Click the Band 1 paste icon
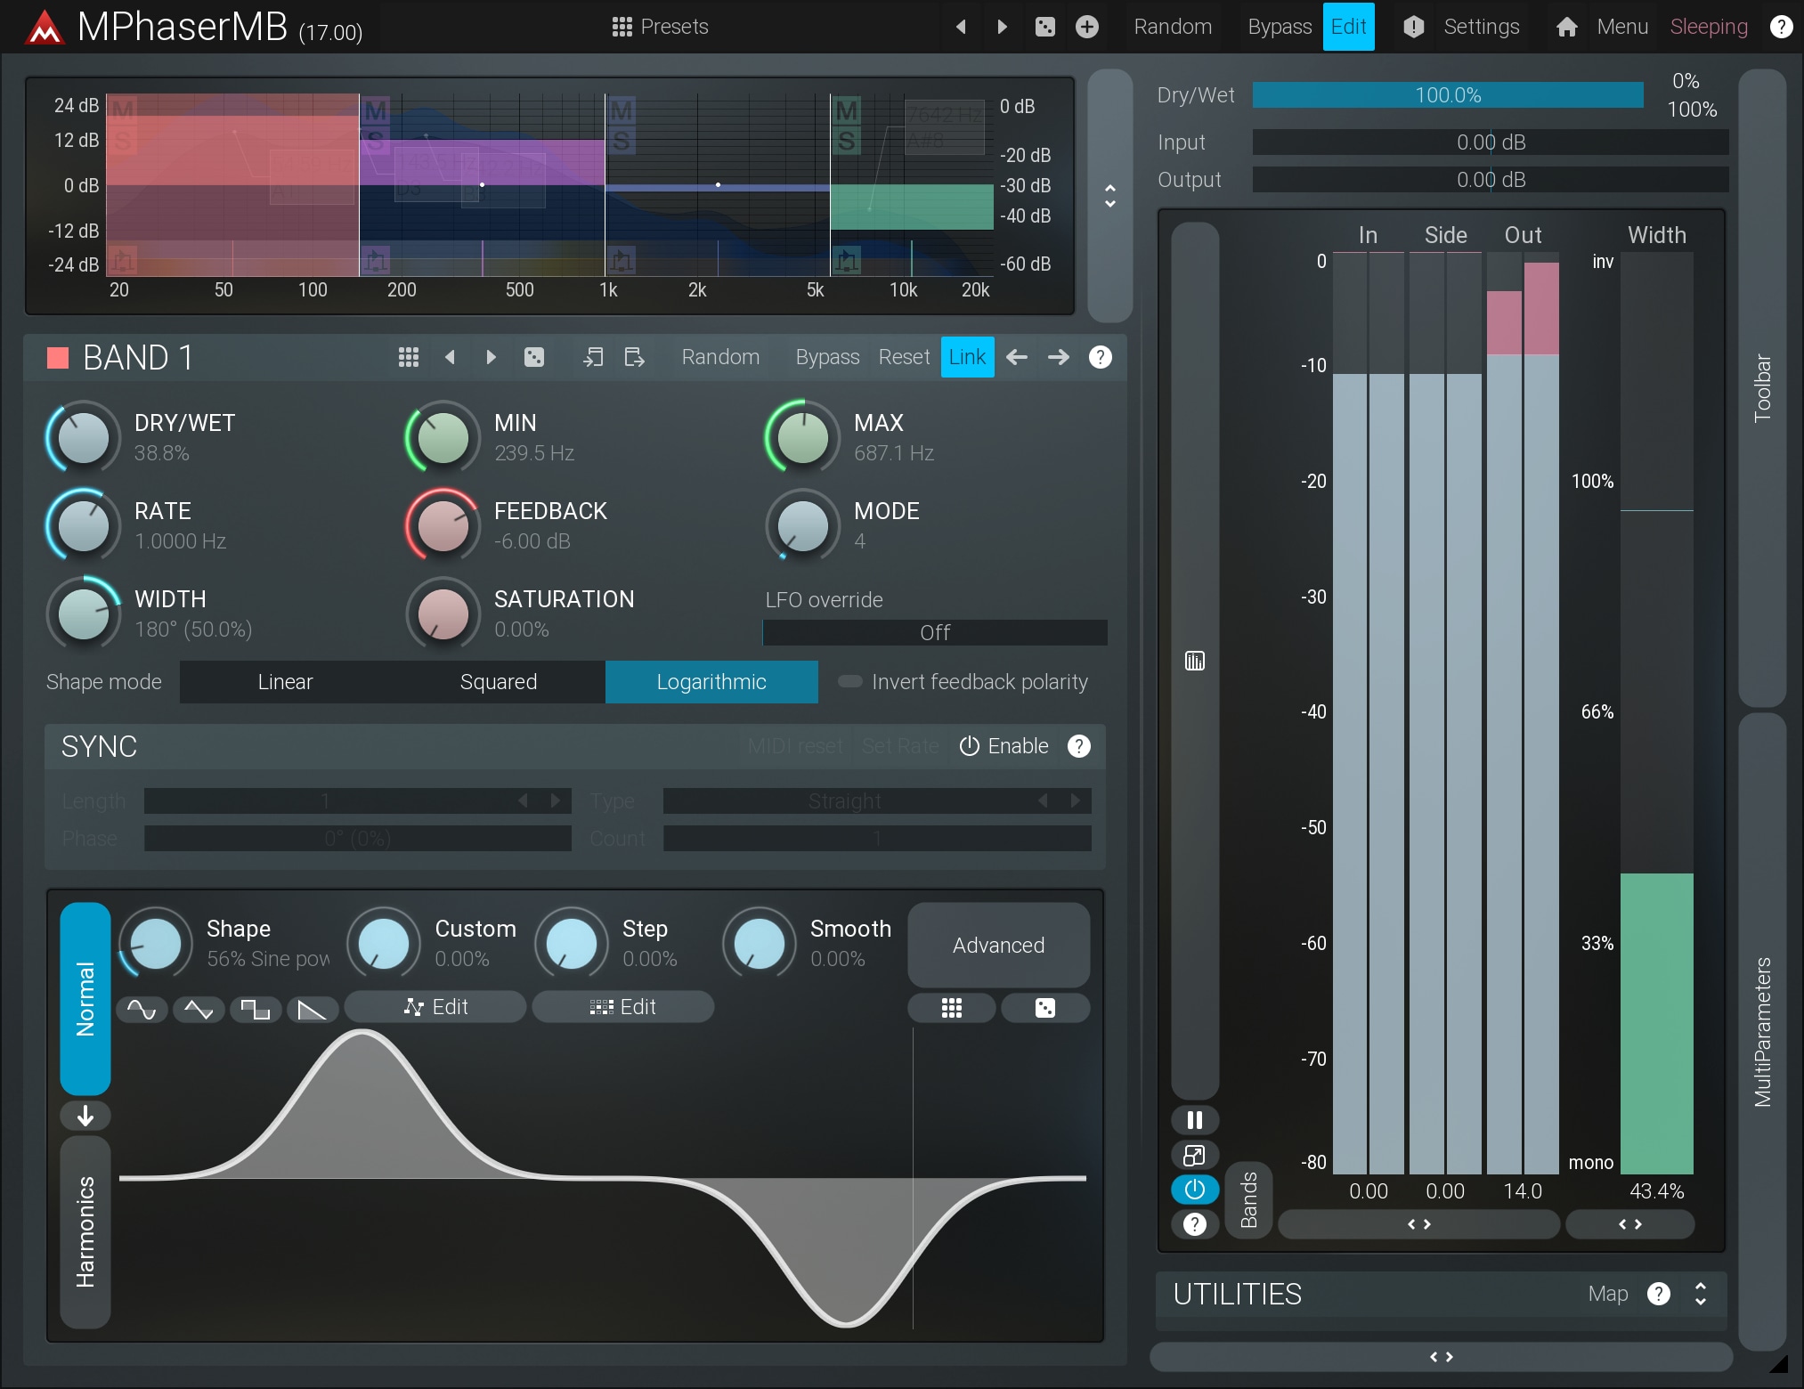1804x1389 pixels. tap(634, 357)
